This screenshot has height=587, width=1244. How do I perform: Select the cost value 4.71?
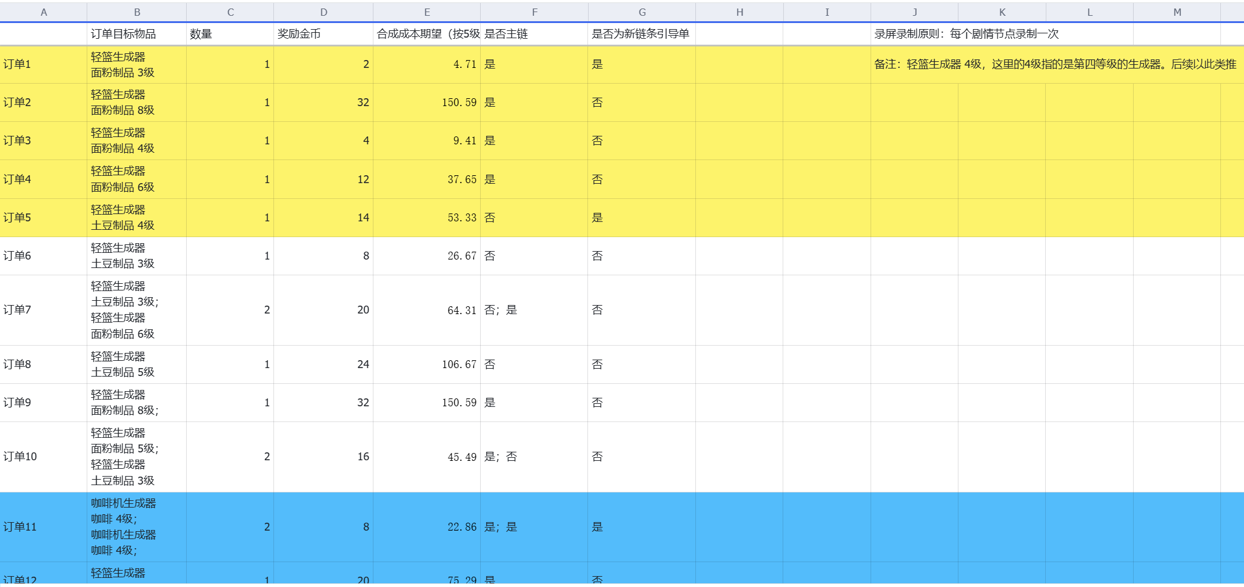pos(427,64)
